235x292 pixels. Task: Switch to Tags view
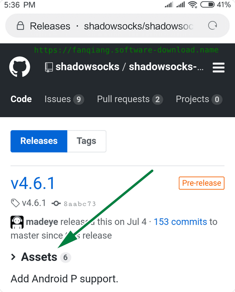click(x=87, y=141)
